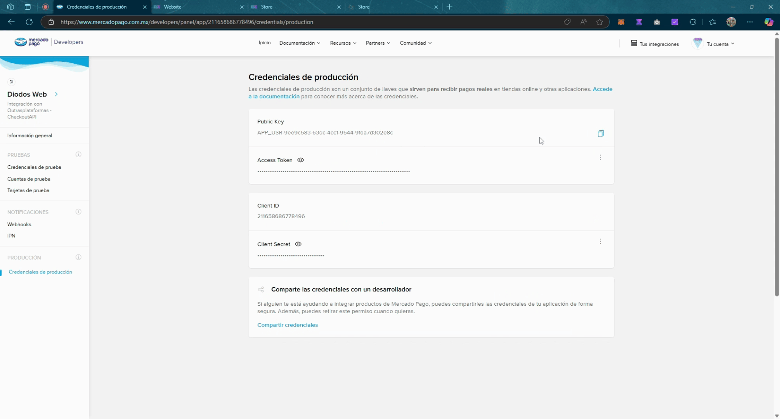Viewport: 780px width, 419px height.
Task: Open a new browser tab
Action: 449,7
